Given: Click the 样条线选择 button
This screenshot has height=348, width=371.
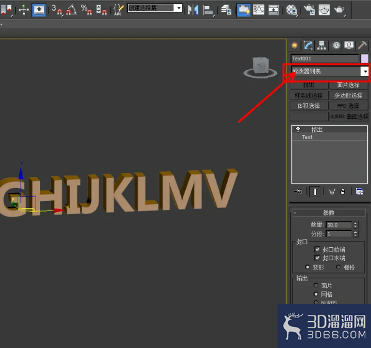Looking at the screenshot, I should 309,95.
